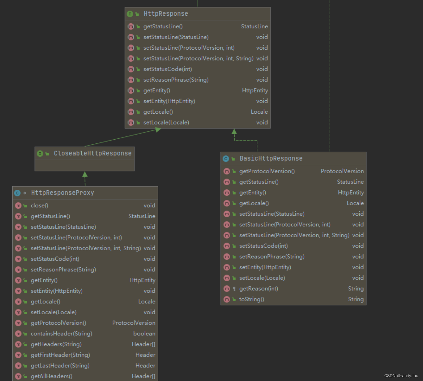This screenshot has height=381, width=423.
Task: Click method icon beside getStatusLine() in HttpResponse
Action: 131,27
